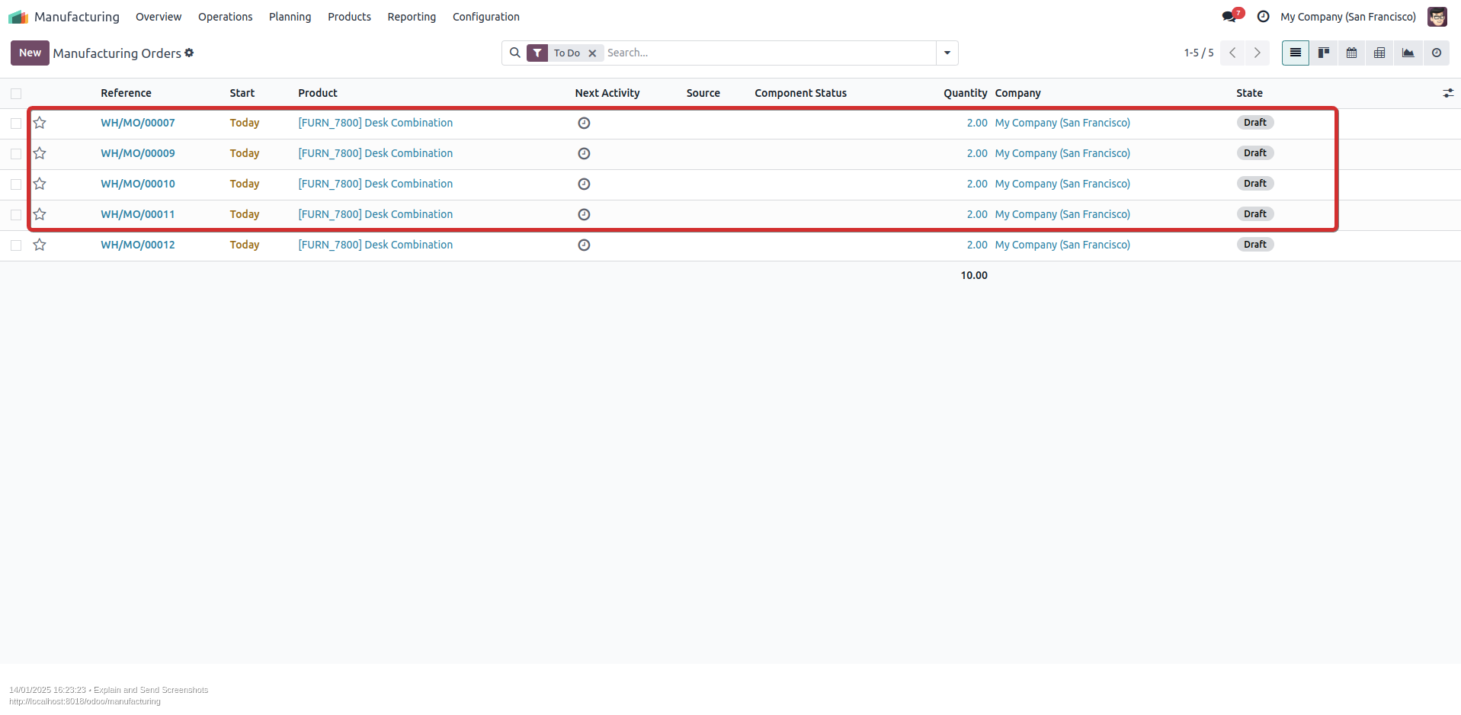Switch to pivot view
Screen dimensions: 1461x715
(x=1379, y=53)
